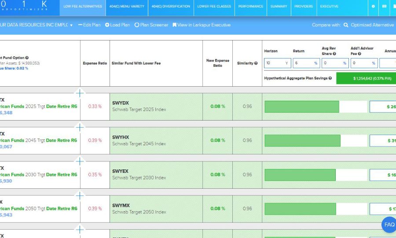Open the settings gear in the top bar
This screenshot has width=396, height=238.
pos(373,7)
